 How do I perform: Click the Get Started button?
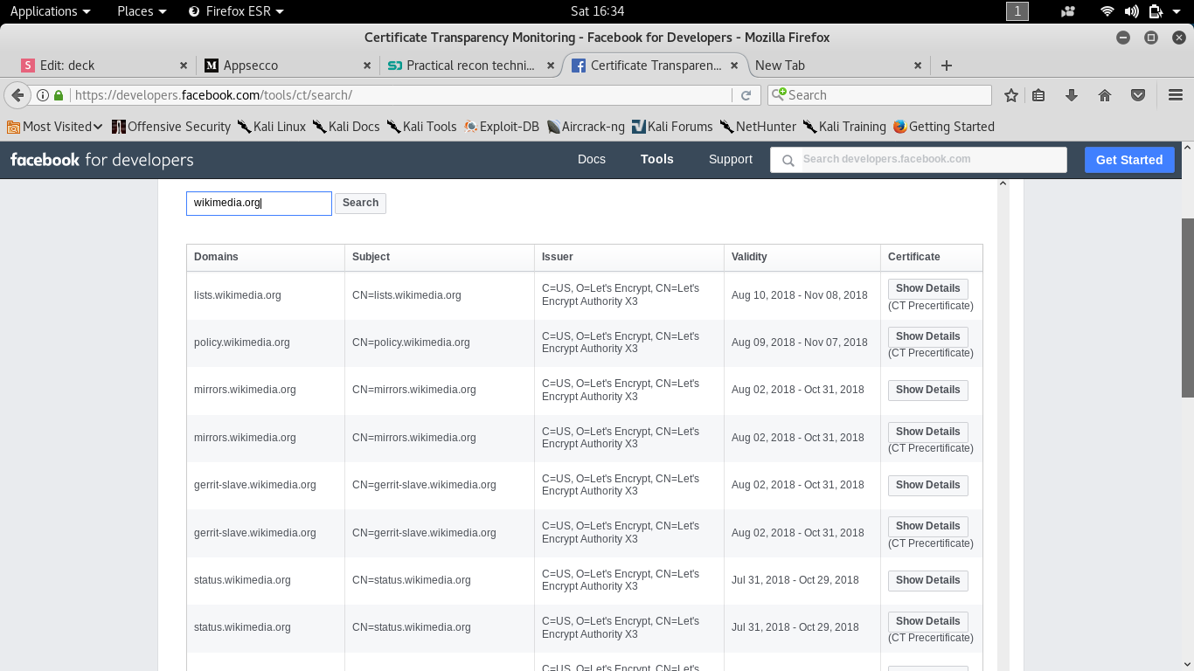(1129, 160)
